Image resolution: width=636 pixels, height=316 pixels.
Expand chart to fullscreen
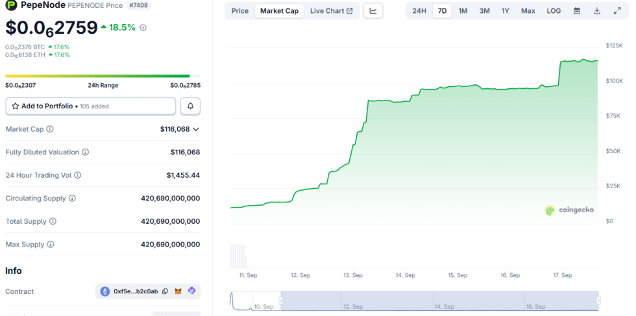pos(617,11)
